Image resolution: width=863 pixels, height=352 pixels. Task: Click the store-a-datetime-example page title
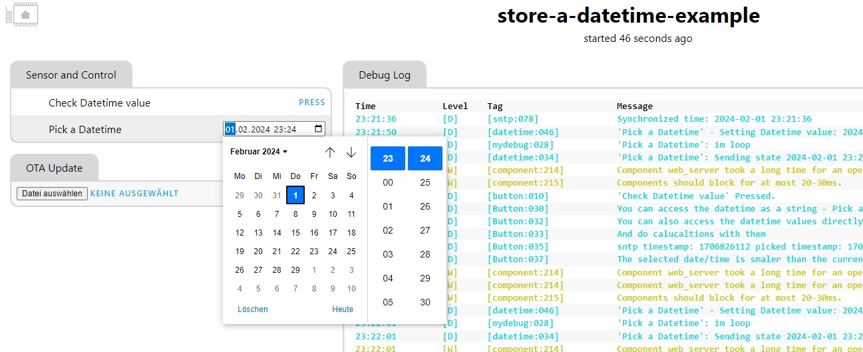629,15
